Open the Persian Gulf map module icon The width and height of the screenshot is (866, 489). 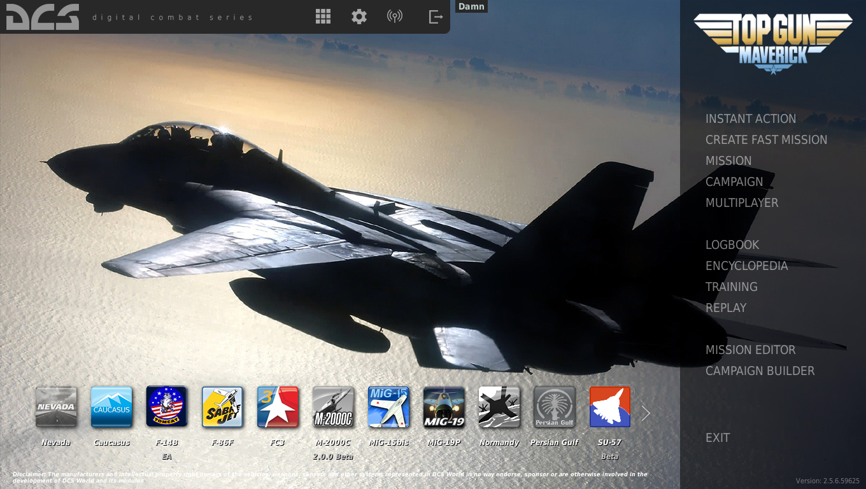[555, 407]
